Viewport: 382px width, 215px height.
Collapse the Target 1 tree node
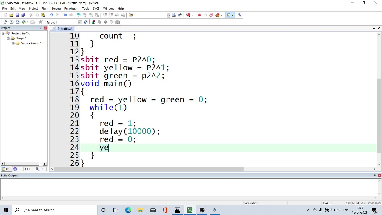coord(8,39)
